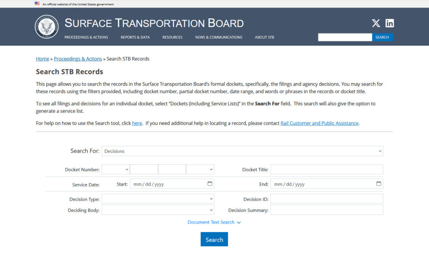Open the Decision Type dropdown
429x257 pixels.
pos(158,199)
